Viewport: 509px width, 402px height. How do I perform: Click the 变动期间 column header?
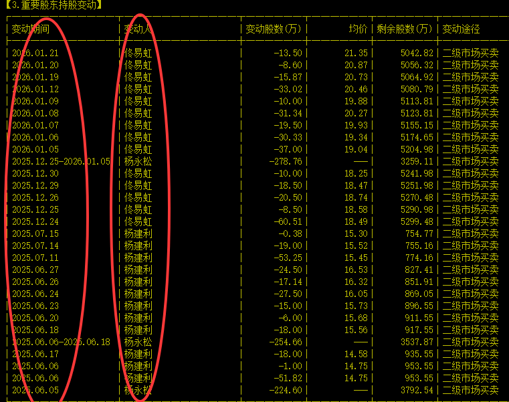tap(31, 29)
